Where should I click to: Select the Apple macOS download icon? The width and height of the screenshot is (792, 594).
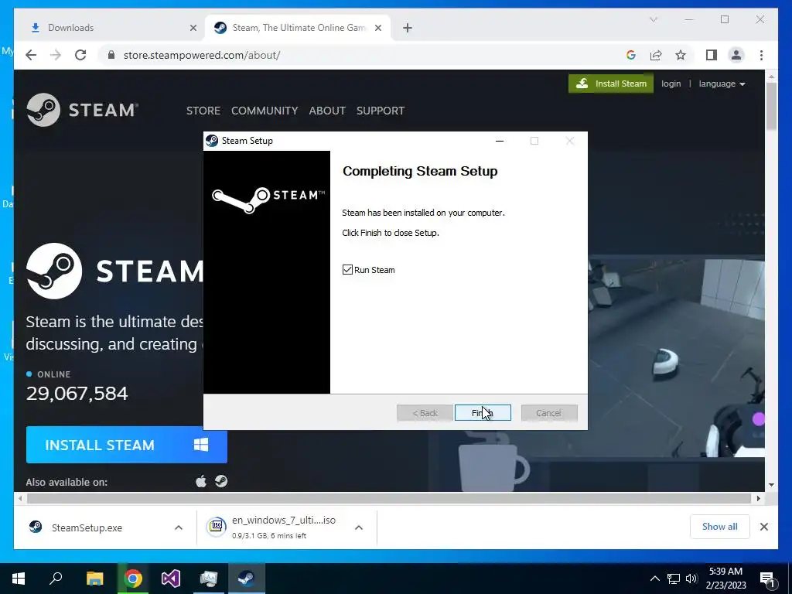tap(201, 481)
